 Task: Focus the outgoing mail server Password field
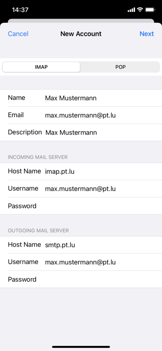[x=81, y=279]
